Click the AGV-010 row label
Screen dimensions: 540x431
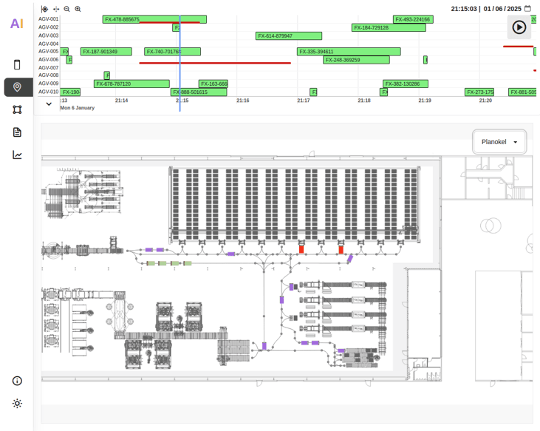tap(48, 92)
